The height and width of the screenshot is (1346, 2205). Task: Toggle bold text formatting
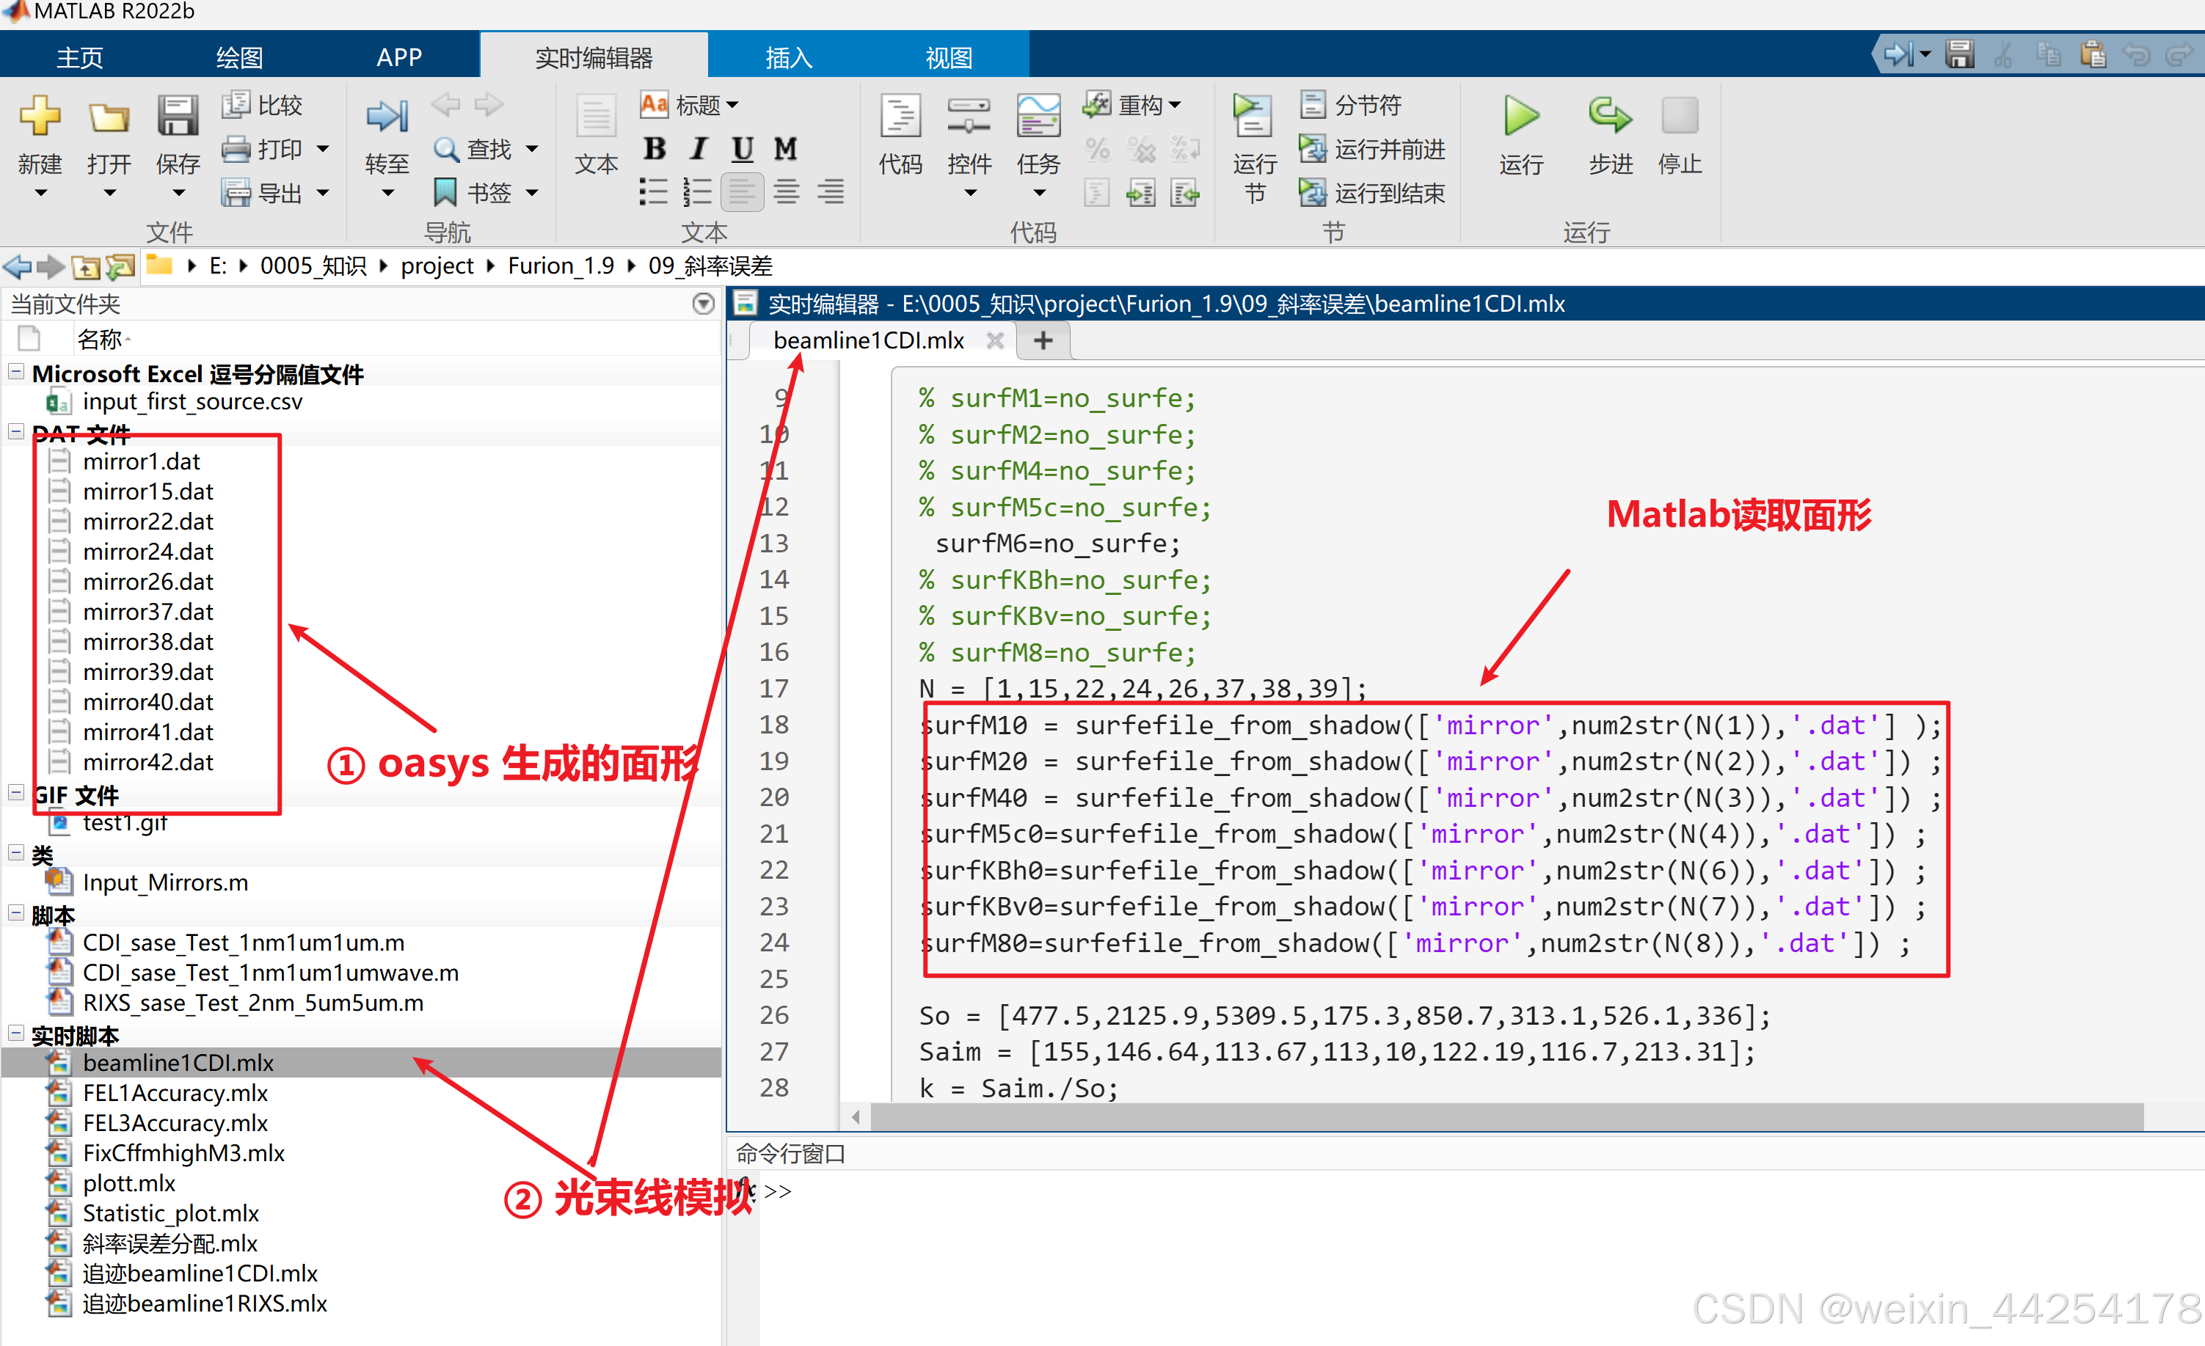[x=654, y=148]
